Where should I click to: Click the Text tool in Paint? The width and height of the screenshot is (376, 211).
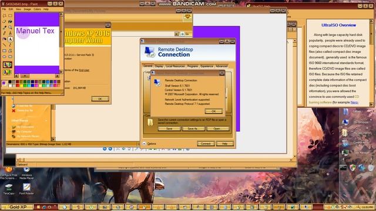point(11,39)
